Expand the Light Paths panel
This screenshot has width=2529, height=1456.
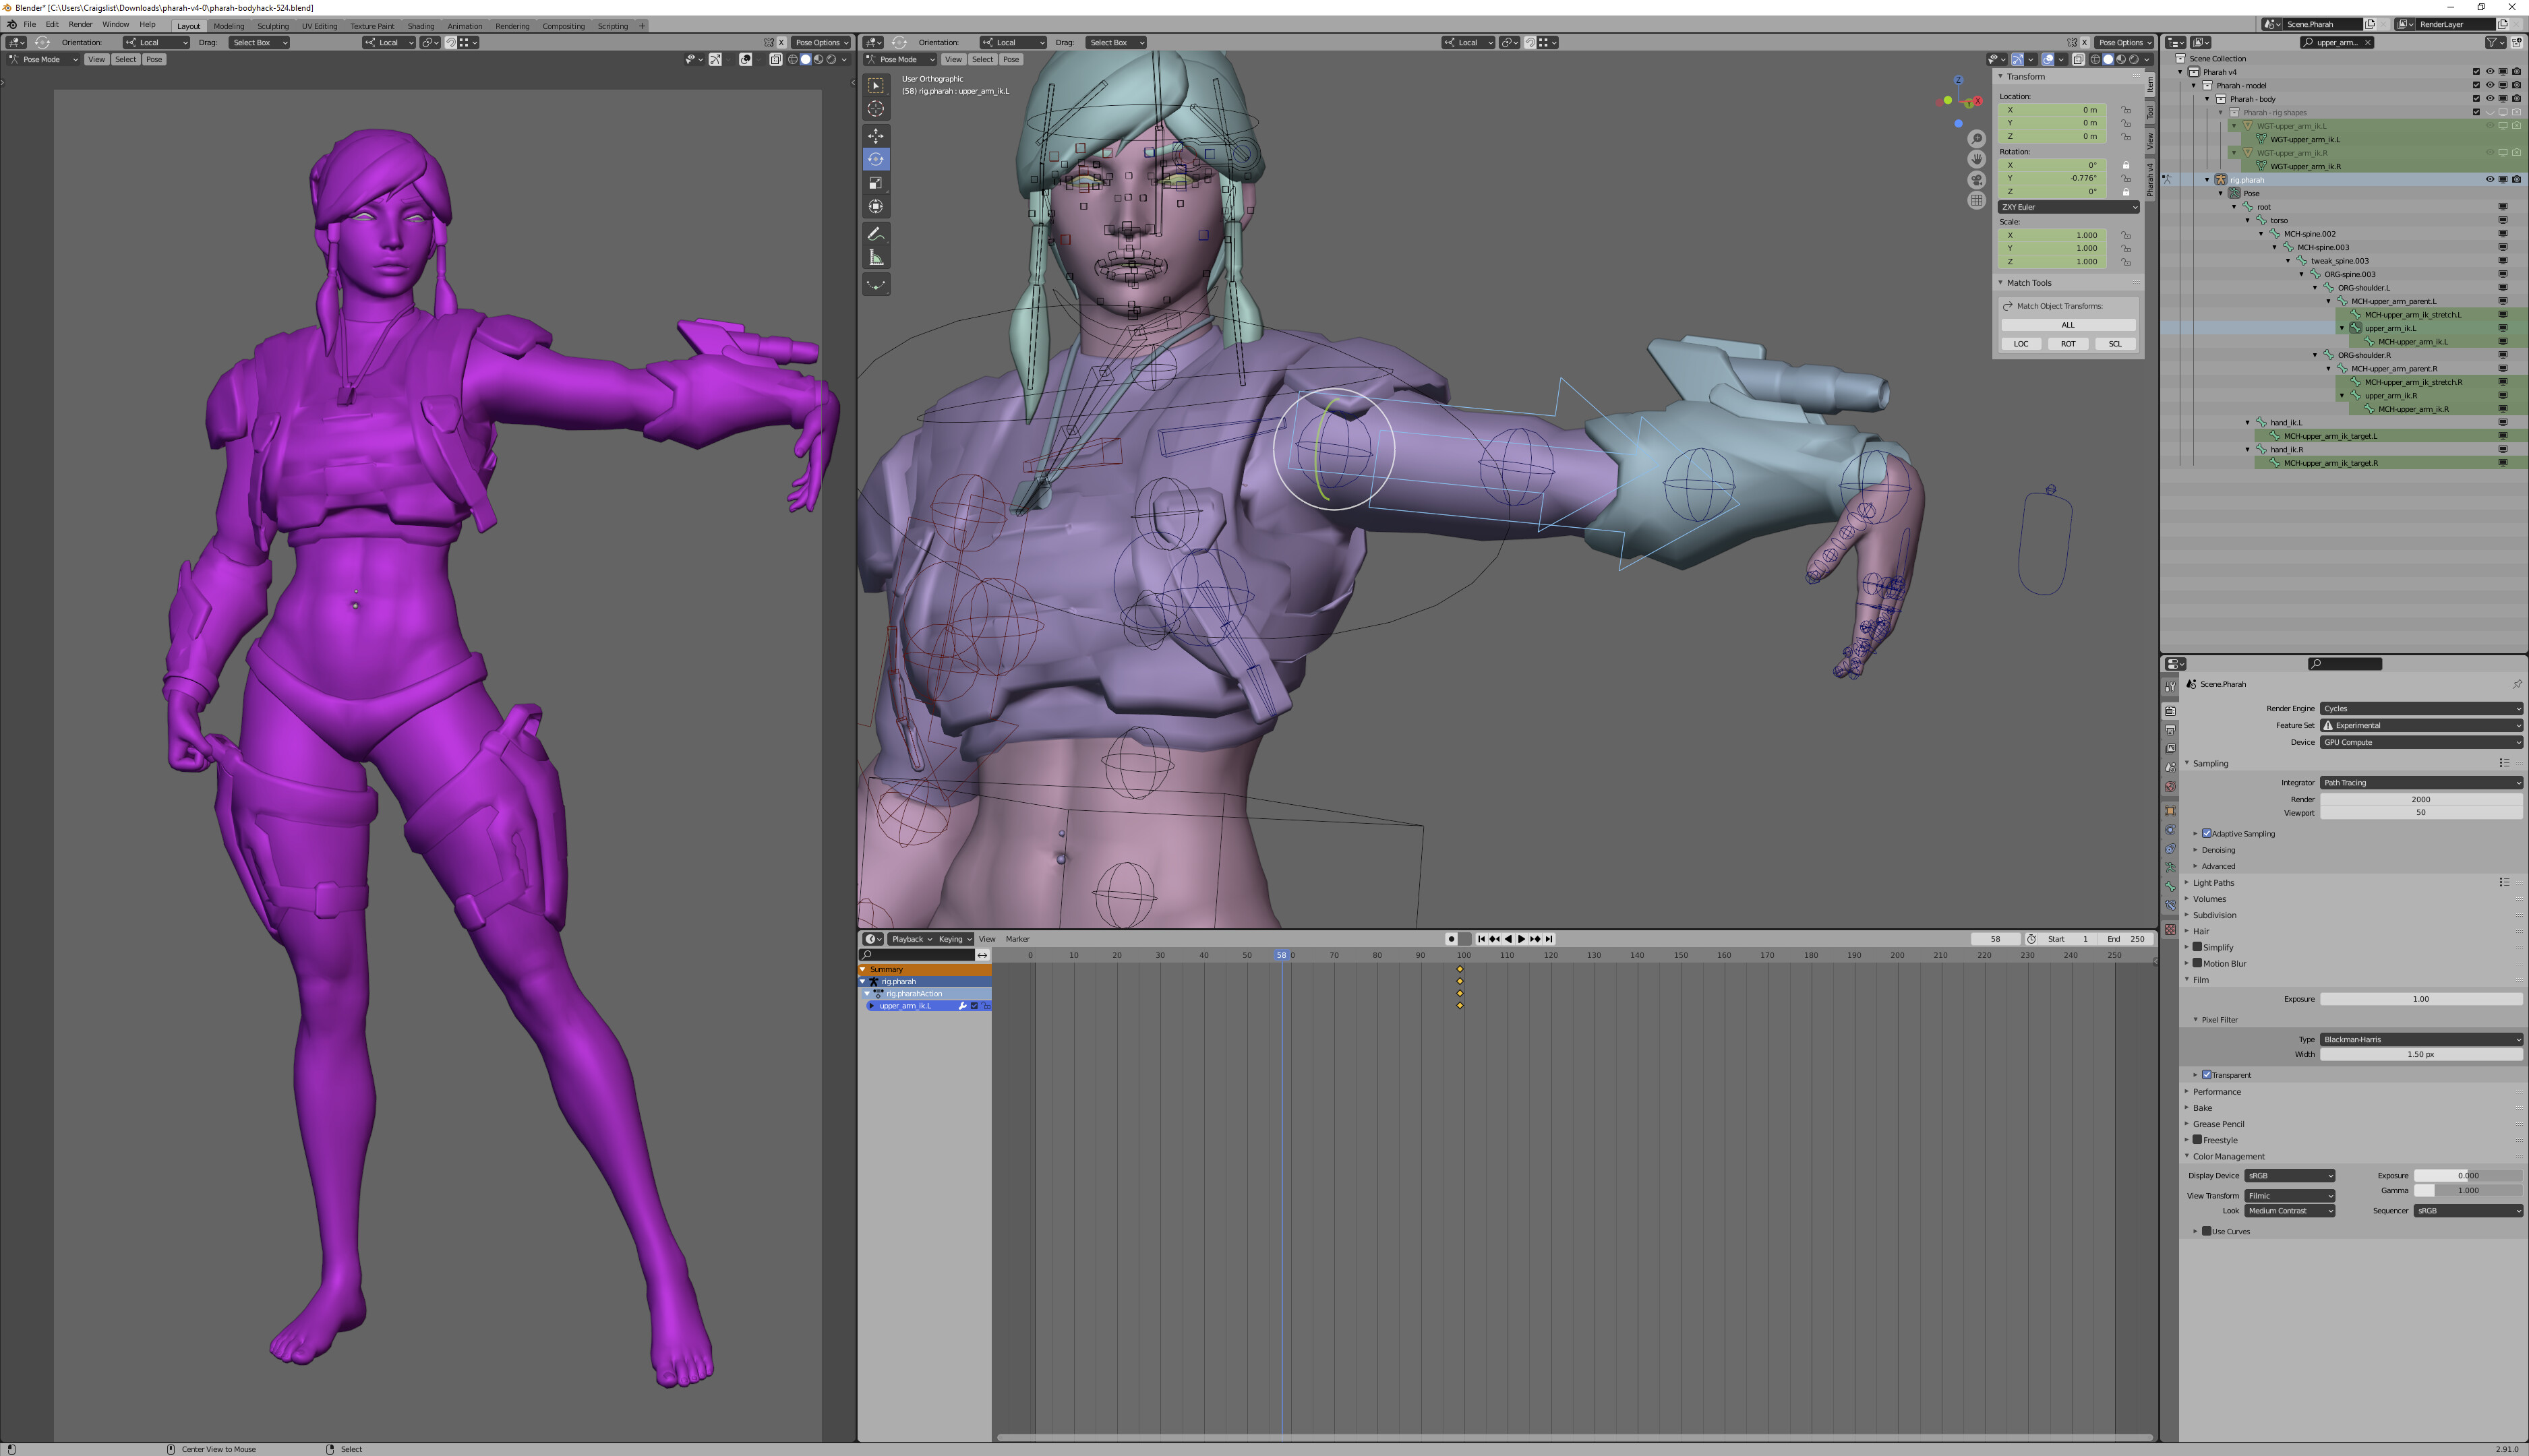click(2213, 882)
